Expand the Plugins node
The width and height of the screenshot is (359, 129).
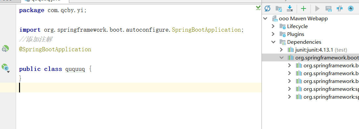tap(273, 34)
